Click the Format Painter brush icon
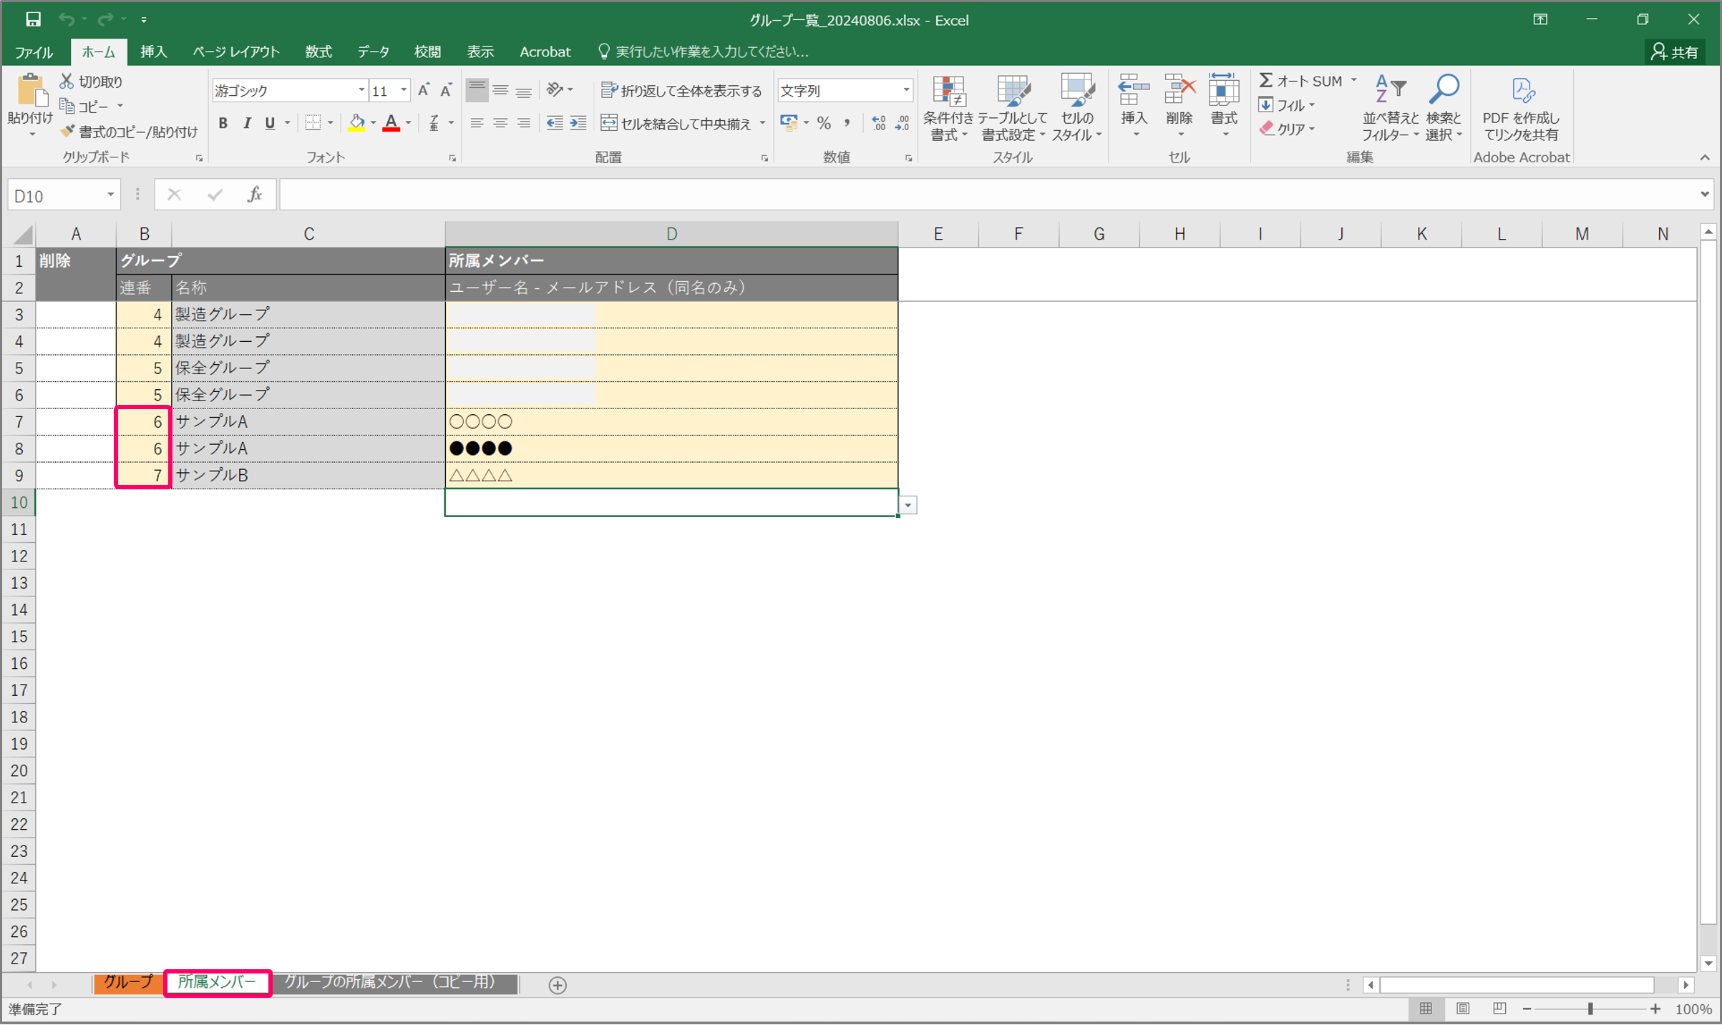The width and height of the screenshot is (1722, 1025). click(68, 132)
